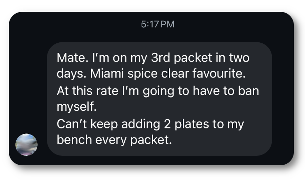
Task: Select the "Miami spice clear favourite" line
Action: tap(151, 74)
